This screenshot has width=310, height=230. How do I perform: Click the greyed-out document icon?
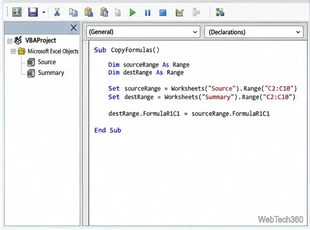(x=118, y=13)
